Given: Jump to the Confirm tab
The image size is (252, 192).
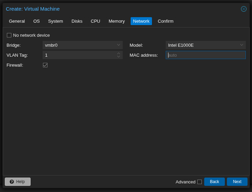Looking at the screenshot, I should click(x=165, y=21).
